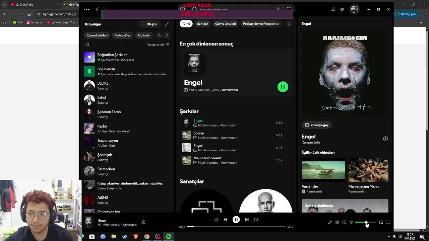The height and width of the screenshot is (241, 429).
Task: Open the Şehinşah artist entry
Action: 127,157
